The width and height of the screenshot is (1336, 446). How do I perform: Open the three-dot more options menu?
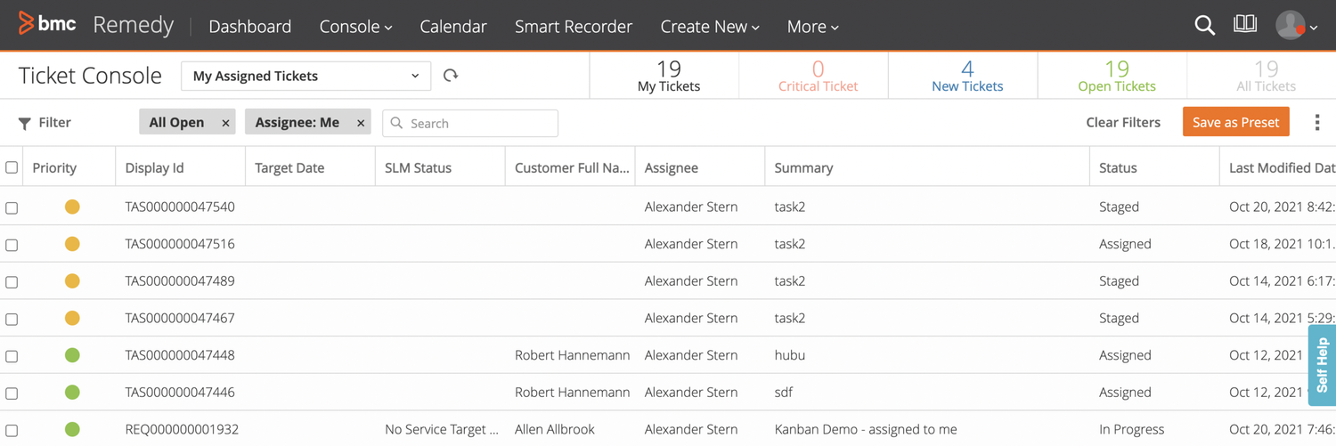point(1316,123)
